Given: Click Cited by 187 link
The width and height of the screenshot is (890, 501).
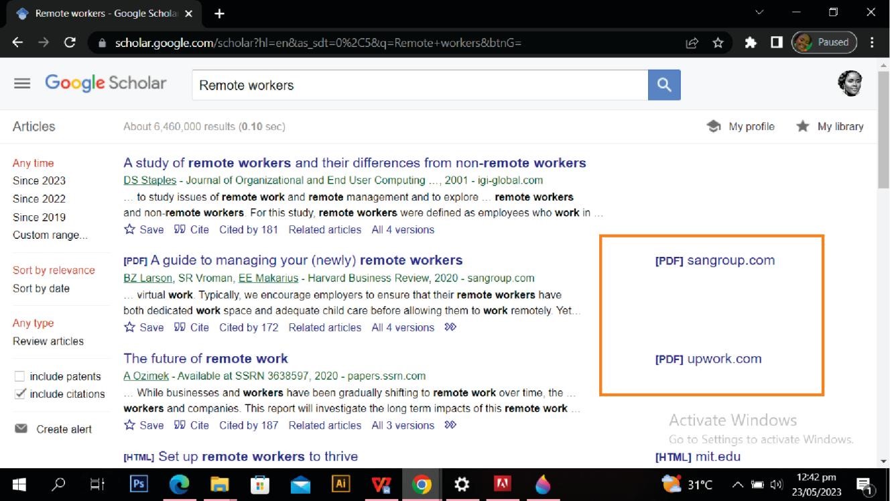Looking at the screenshot, I should coord(249,425).
